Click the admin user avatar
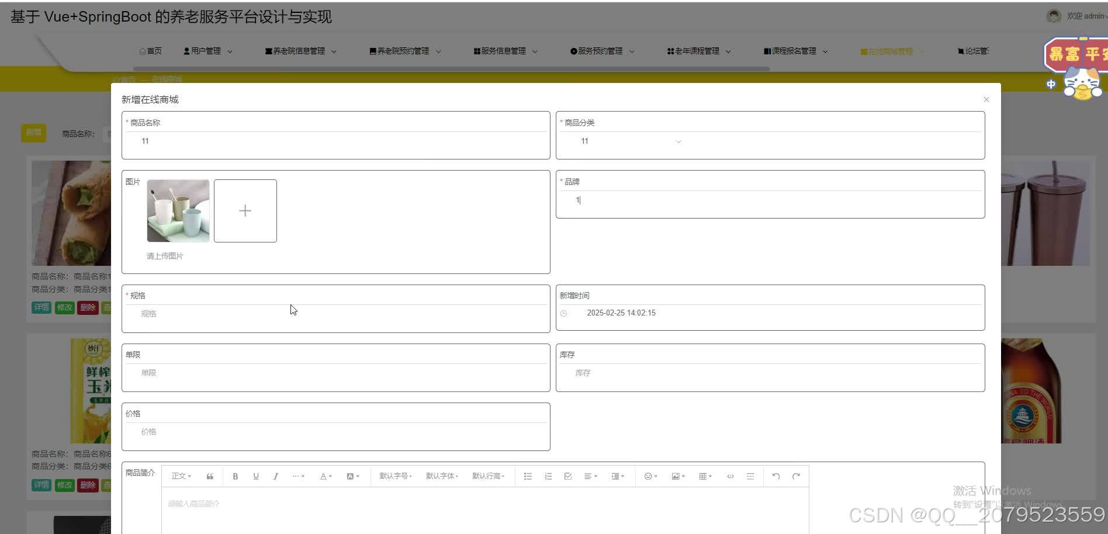 click(x=1054, y=16)
